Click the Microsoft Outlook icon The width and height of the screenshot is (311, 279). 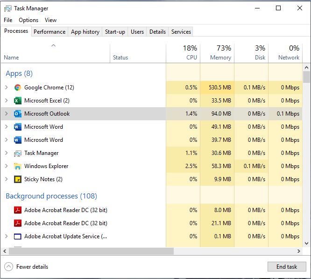18,114
